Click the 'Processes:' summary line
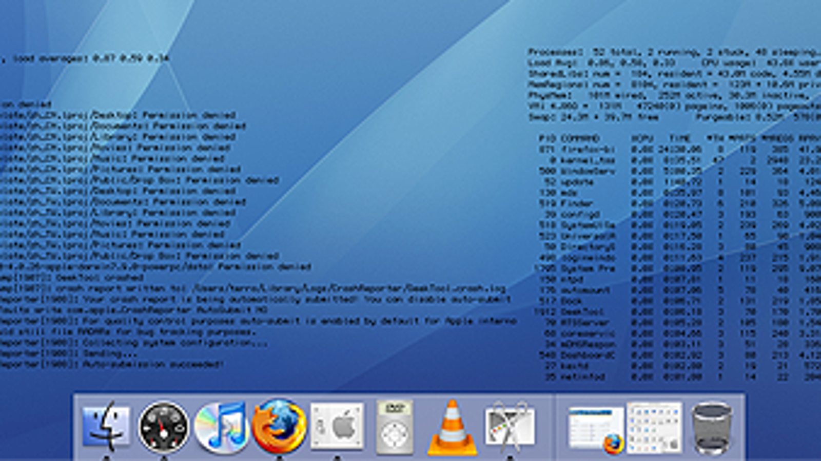Image resolution: width=821 pixels, height=461 pixels. pyautogui.click(x=675, y=52)
